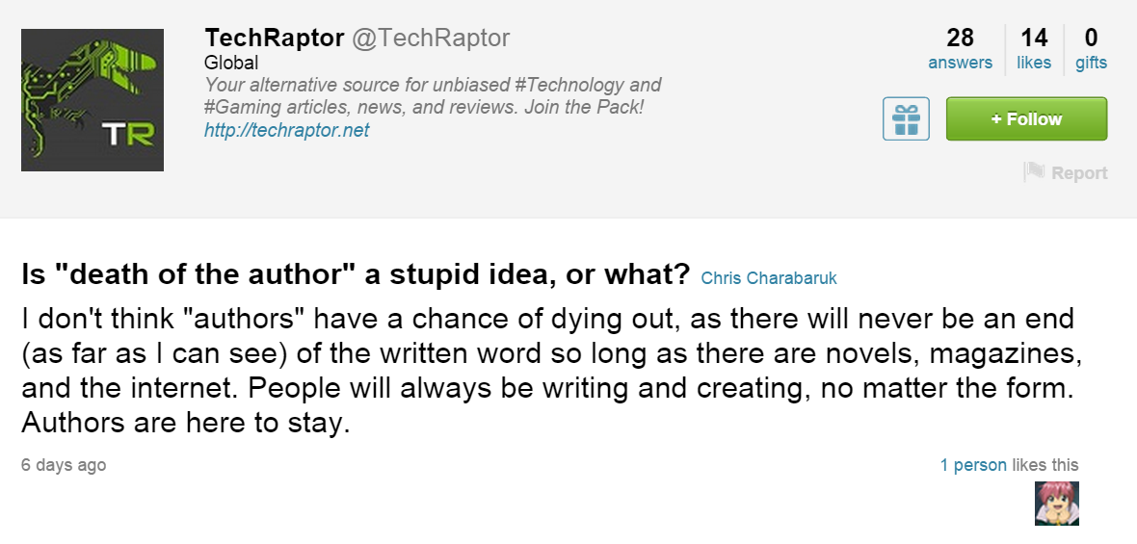The height and width of the screenshot is (544, 1137).
Task: Click the "Global" location label
Action: (x=231, y=63)
